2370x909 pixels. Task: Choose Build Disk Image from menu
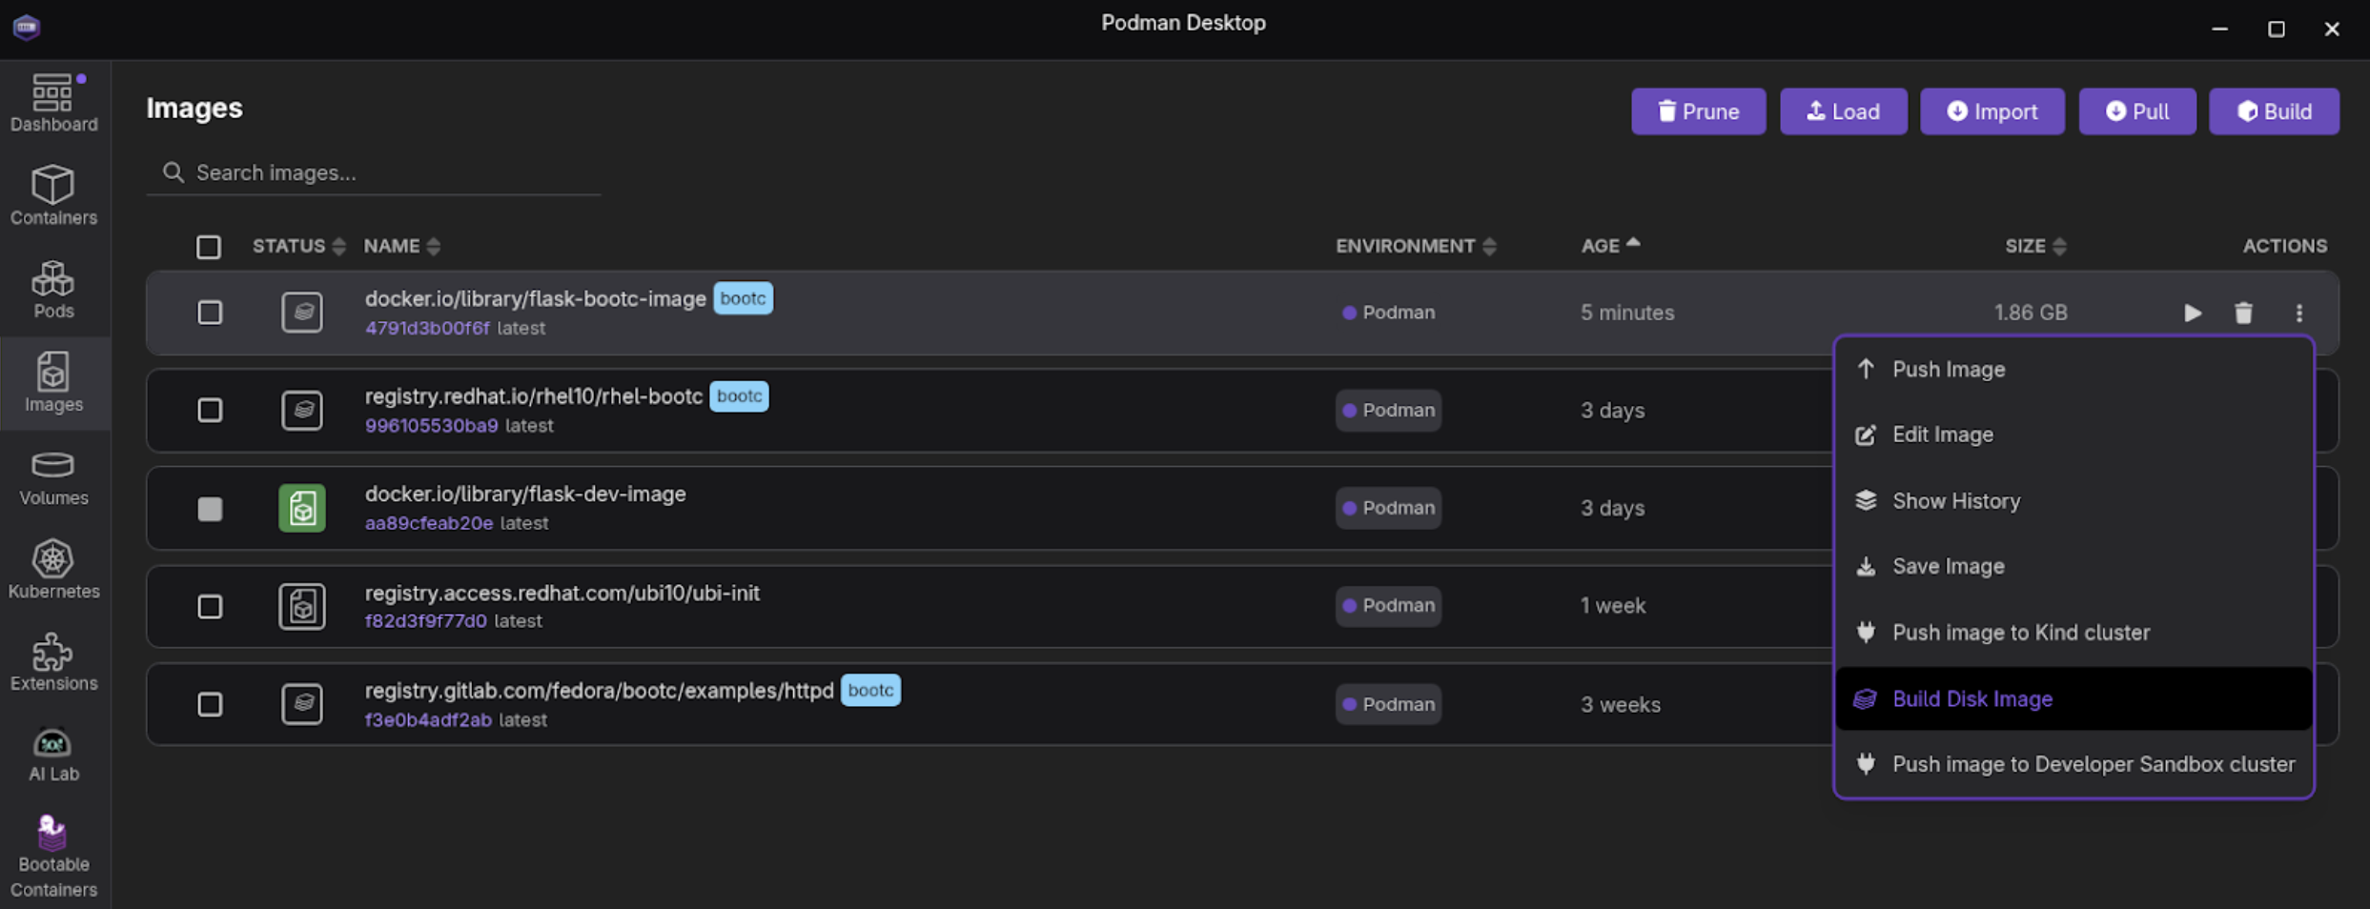pyautogui.click(x=1972, y=698)
